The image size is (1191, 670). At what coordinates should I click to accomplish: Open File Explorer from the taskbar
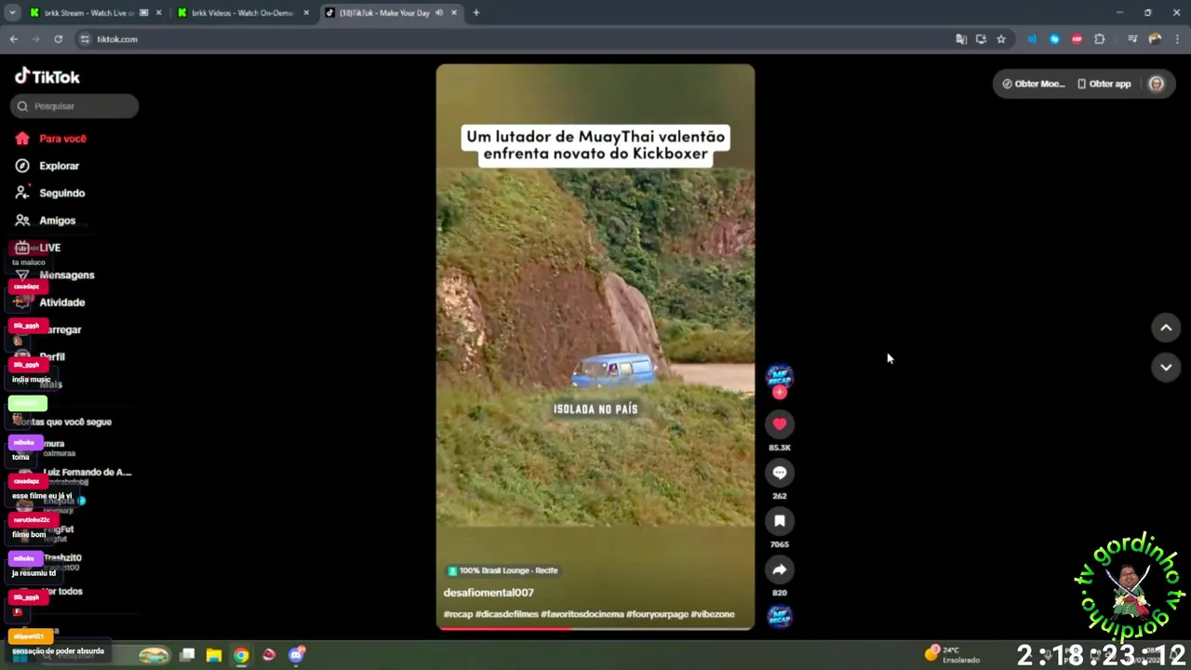click(214, 655)
